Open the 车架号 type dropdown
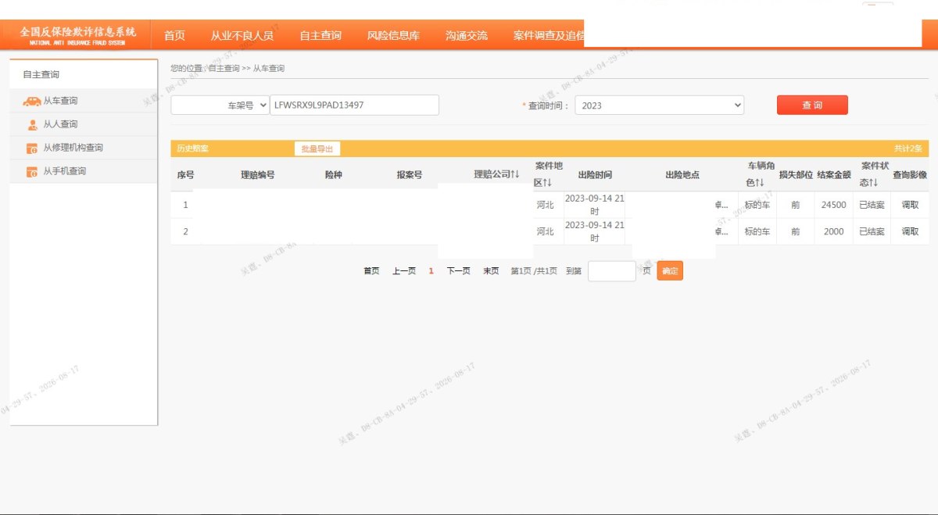938x515 pixels. click(x=220, y=105)
